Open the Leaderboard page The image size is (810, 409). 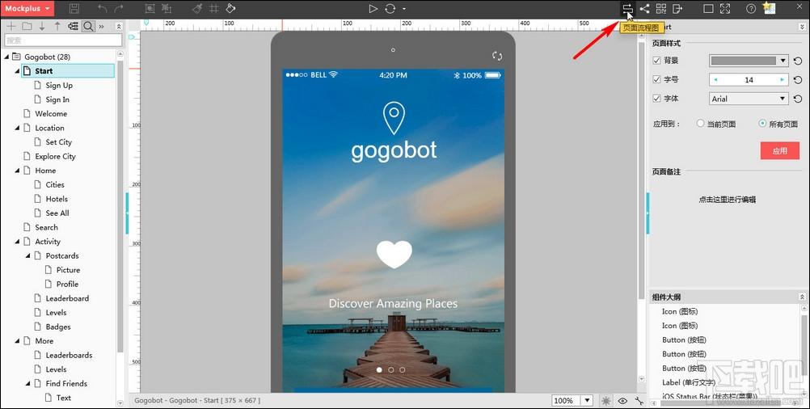click(x=67, y=298)
